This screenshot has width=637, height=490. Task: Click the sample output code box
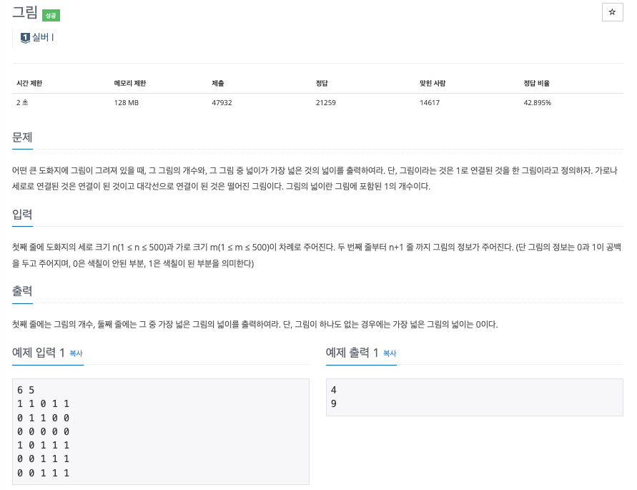click(x=474, y=397)
